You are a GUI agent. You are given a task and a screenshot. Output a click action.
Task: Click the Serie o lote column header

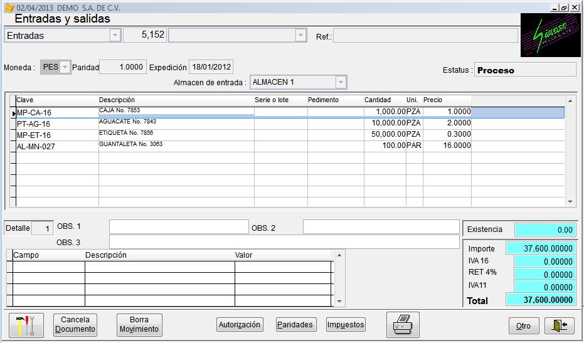tap(281, 100)
